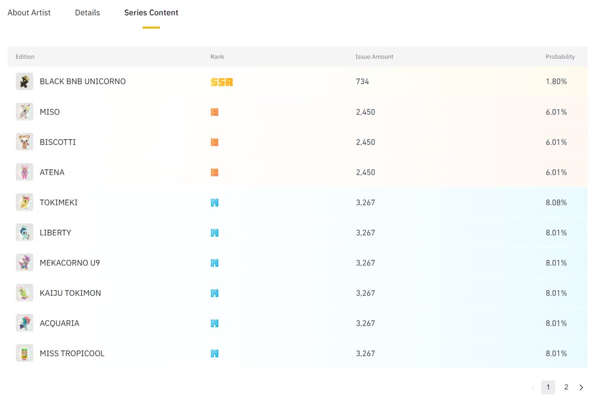Click the BLACK BNB UNICORNO thumbnail icon
Screen dimensions: 590x400
pyautogui.click(x=25, y=81)
